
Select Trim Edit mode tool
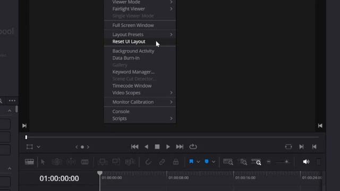[57, 162]
